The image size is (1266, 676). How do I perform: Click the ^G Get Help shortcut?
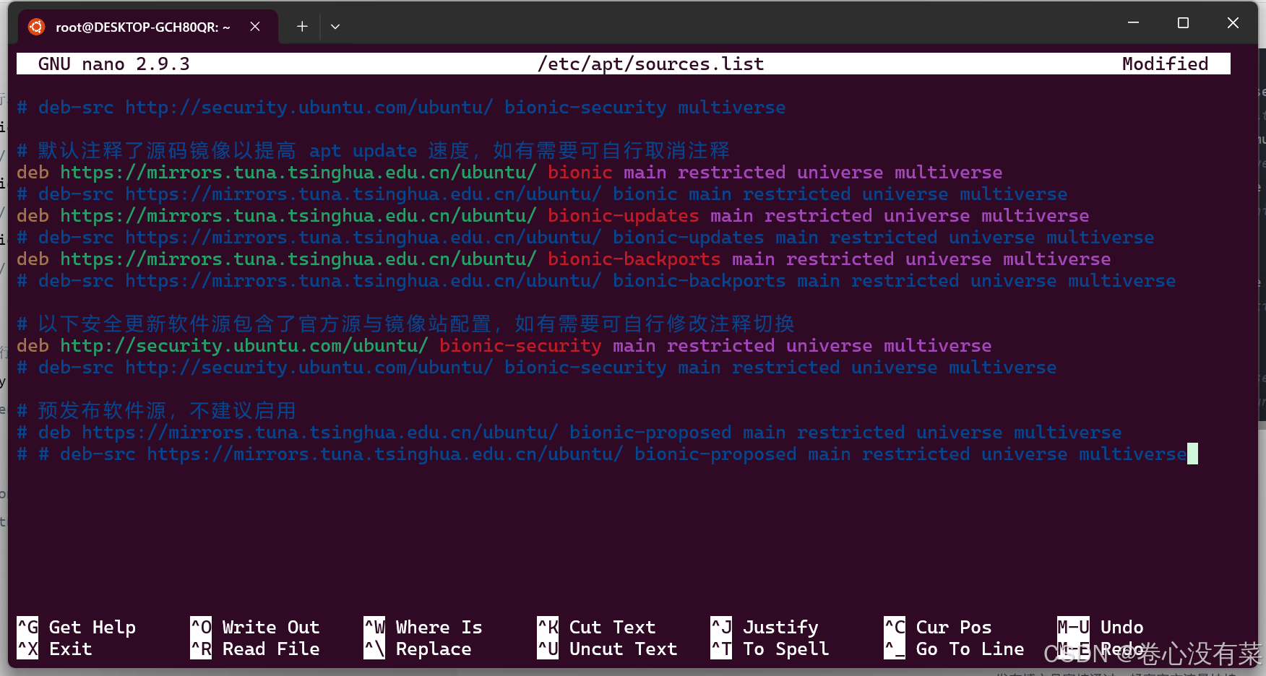pyautogui.click(x=77, y=627)
